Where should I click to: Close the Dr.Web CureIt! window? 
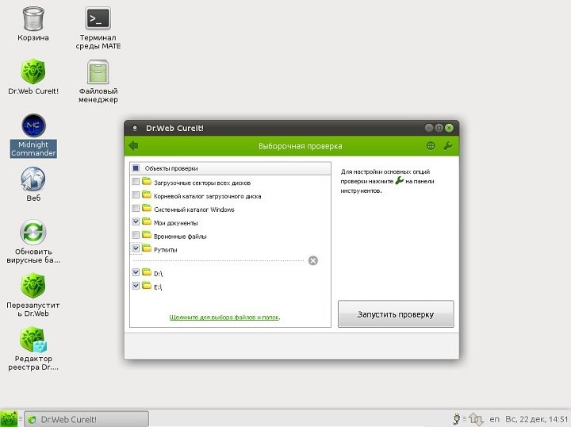[450, 128]
